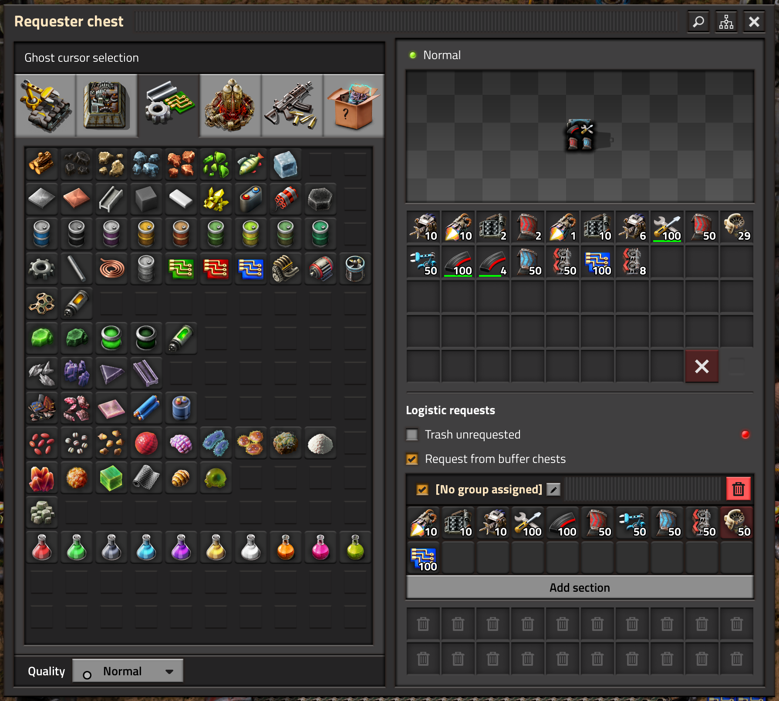The width and height of the screenshot is (779, 701).
Task: Click the red X chest slot limit
Action: pos(702,366)
